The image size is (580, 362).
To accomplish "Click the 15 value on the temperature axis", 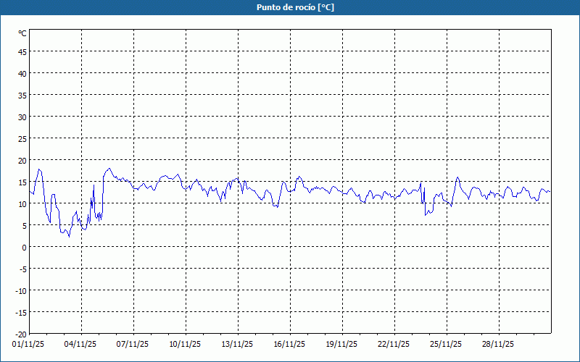I will coord(22,182).
